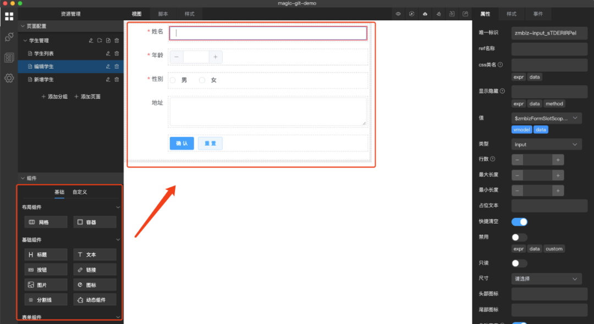
Task: Delete the 学生列表 page with trash icon
Action: point(117,54)
